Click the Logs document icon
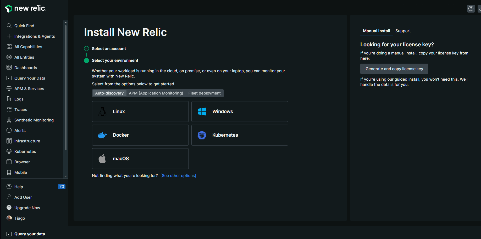 (9, 99)
